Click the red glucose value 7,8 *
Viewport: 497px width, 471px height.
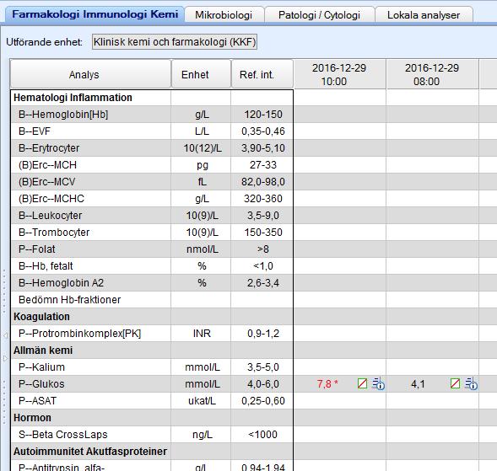tap(327, 384)
